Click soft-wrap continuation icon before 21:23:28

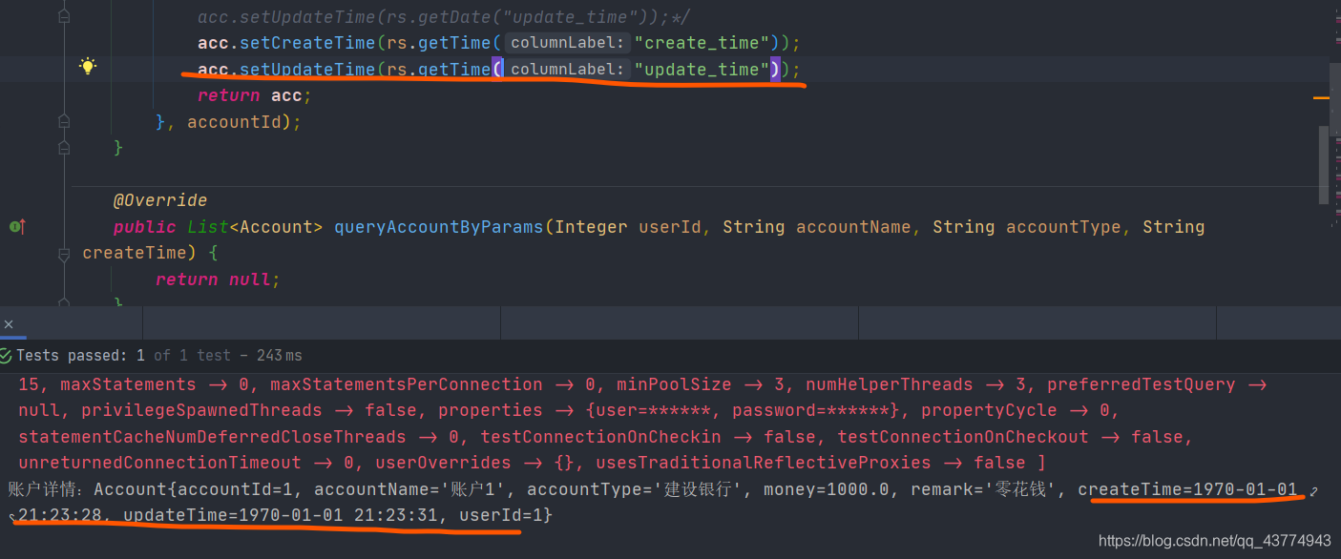point(10,518)
